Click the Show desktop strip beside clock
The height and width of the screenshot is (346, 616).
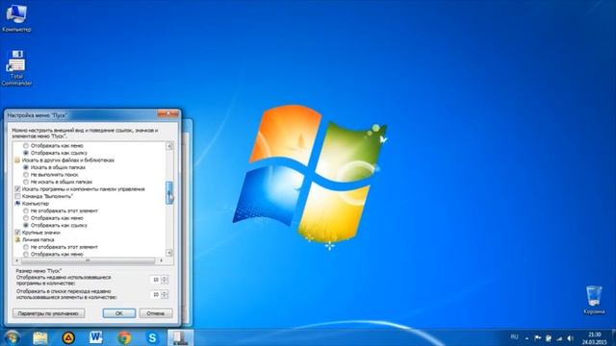point(613,337)
